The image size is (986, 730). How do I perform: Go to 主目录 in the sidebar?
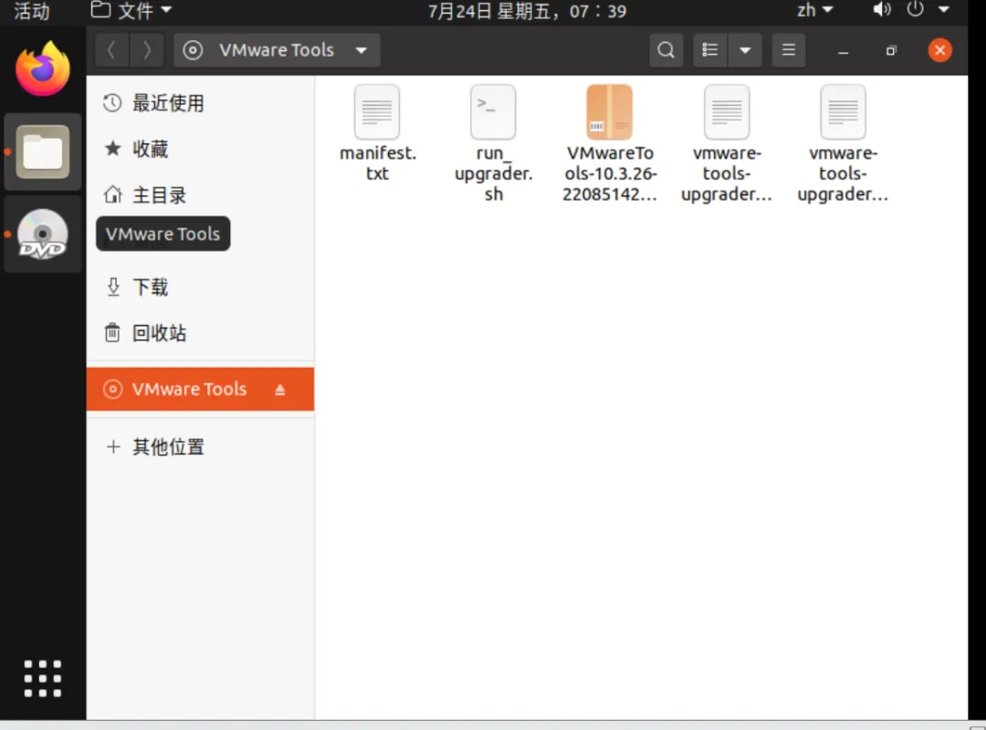pos(200,195)
